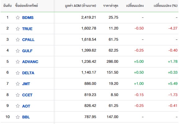Sort by ราคาล่าสุด column header
This screenshot has height=124, width=184.
(110, 6)
